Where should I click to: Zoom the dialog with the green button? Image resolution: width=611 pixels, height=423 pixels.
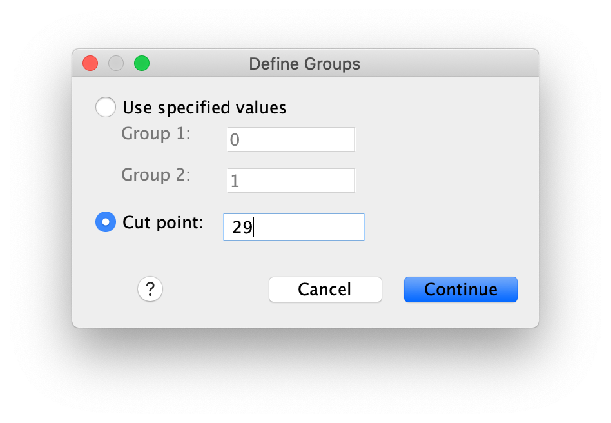142,63
